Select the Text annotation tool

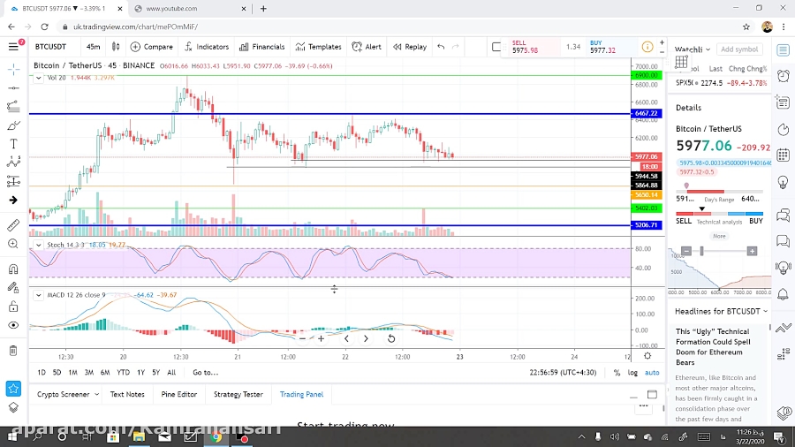(13, 144)
